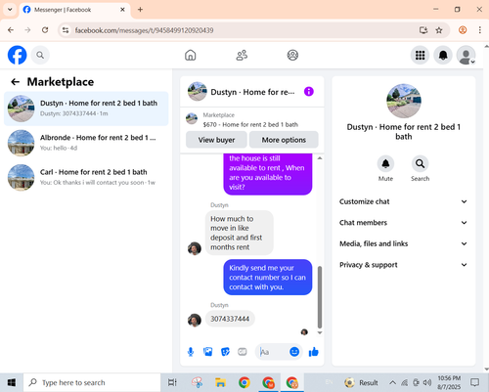Viewport: 489px width, 392px height.
Task: Expand the Customize chat section
Action: click(x=404, y=201)
